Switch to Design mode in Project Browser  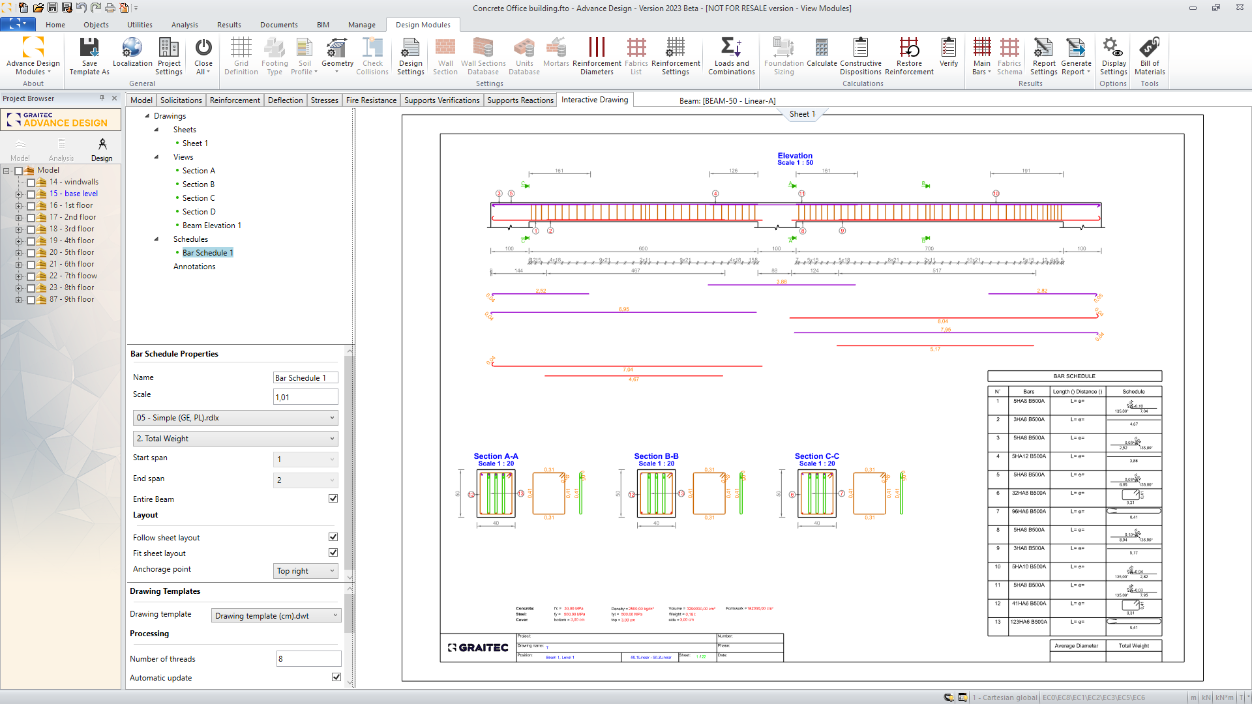click(102, 149)
